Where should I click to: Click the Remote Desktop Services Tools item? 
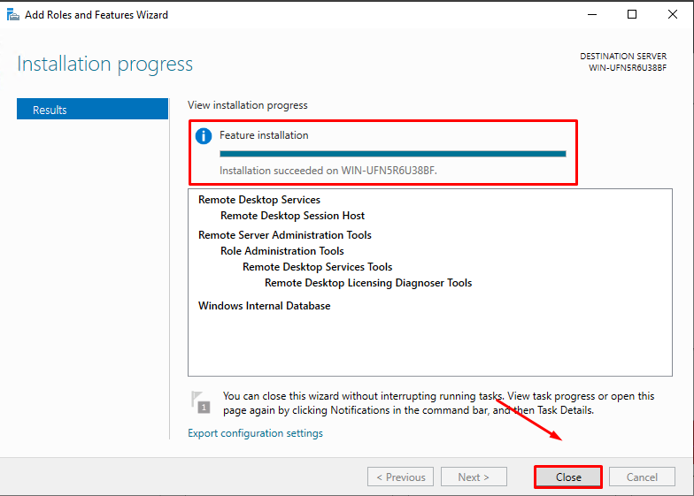[x=317, y=267]
